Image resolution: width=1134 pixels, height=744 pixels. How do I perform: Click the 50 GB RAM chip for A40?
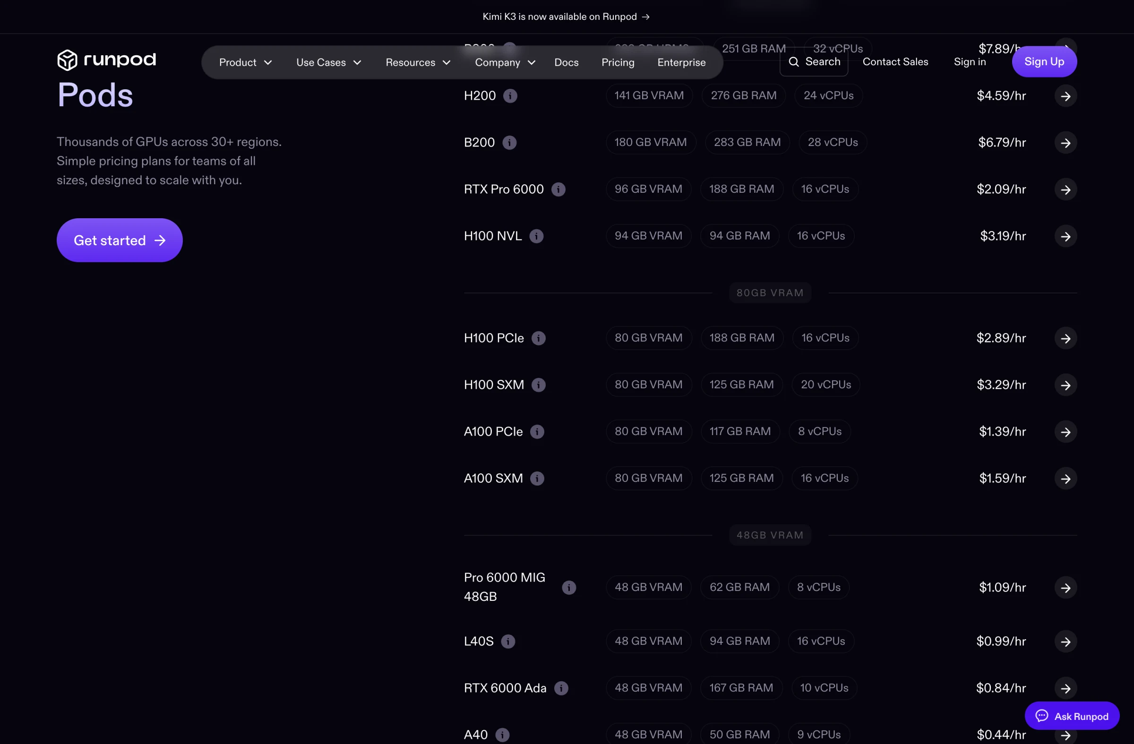coord(739,734)
